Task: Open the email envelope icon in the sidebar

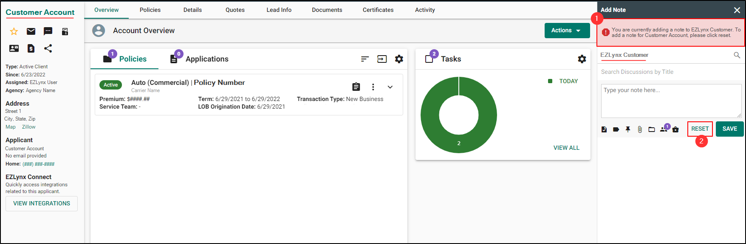Action: pyautogui.click(x=31, y=31)
